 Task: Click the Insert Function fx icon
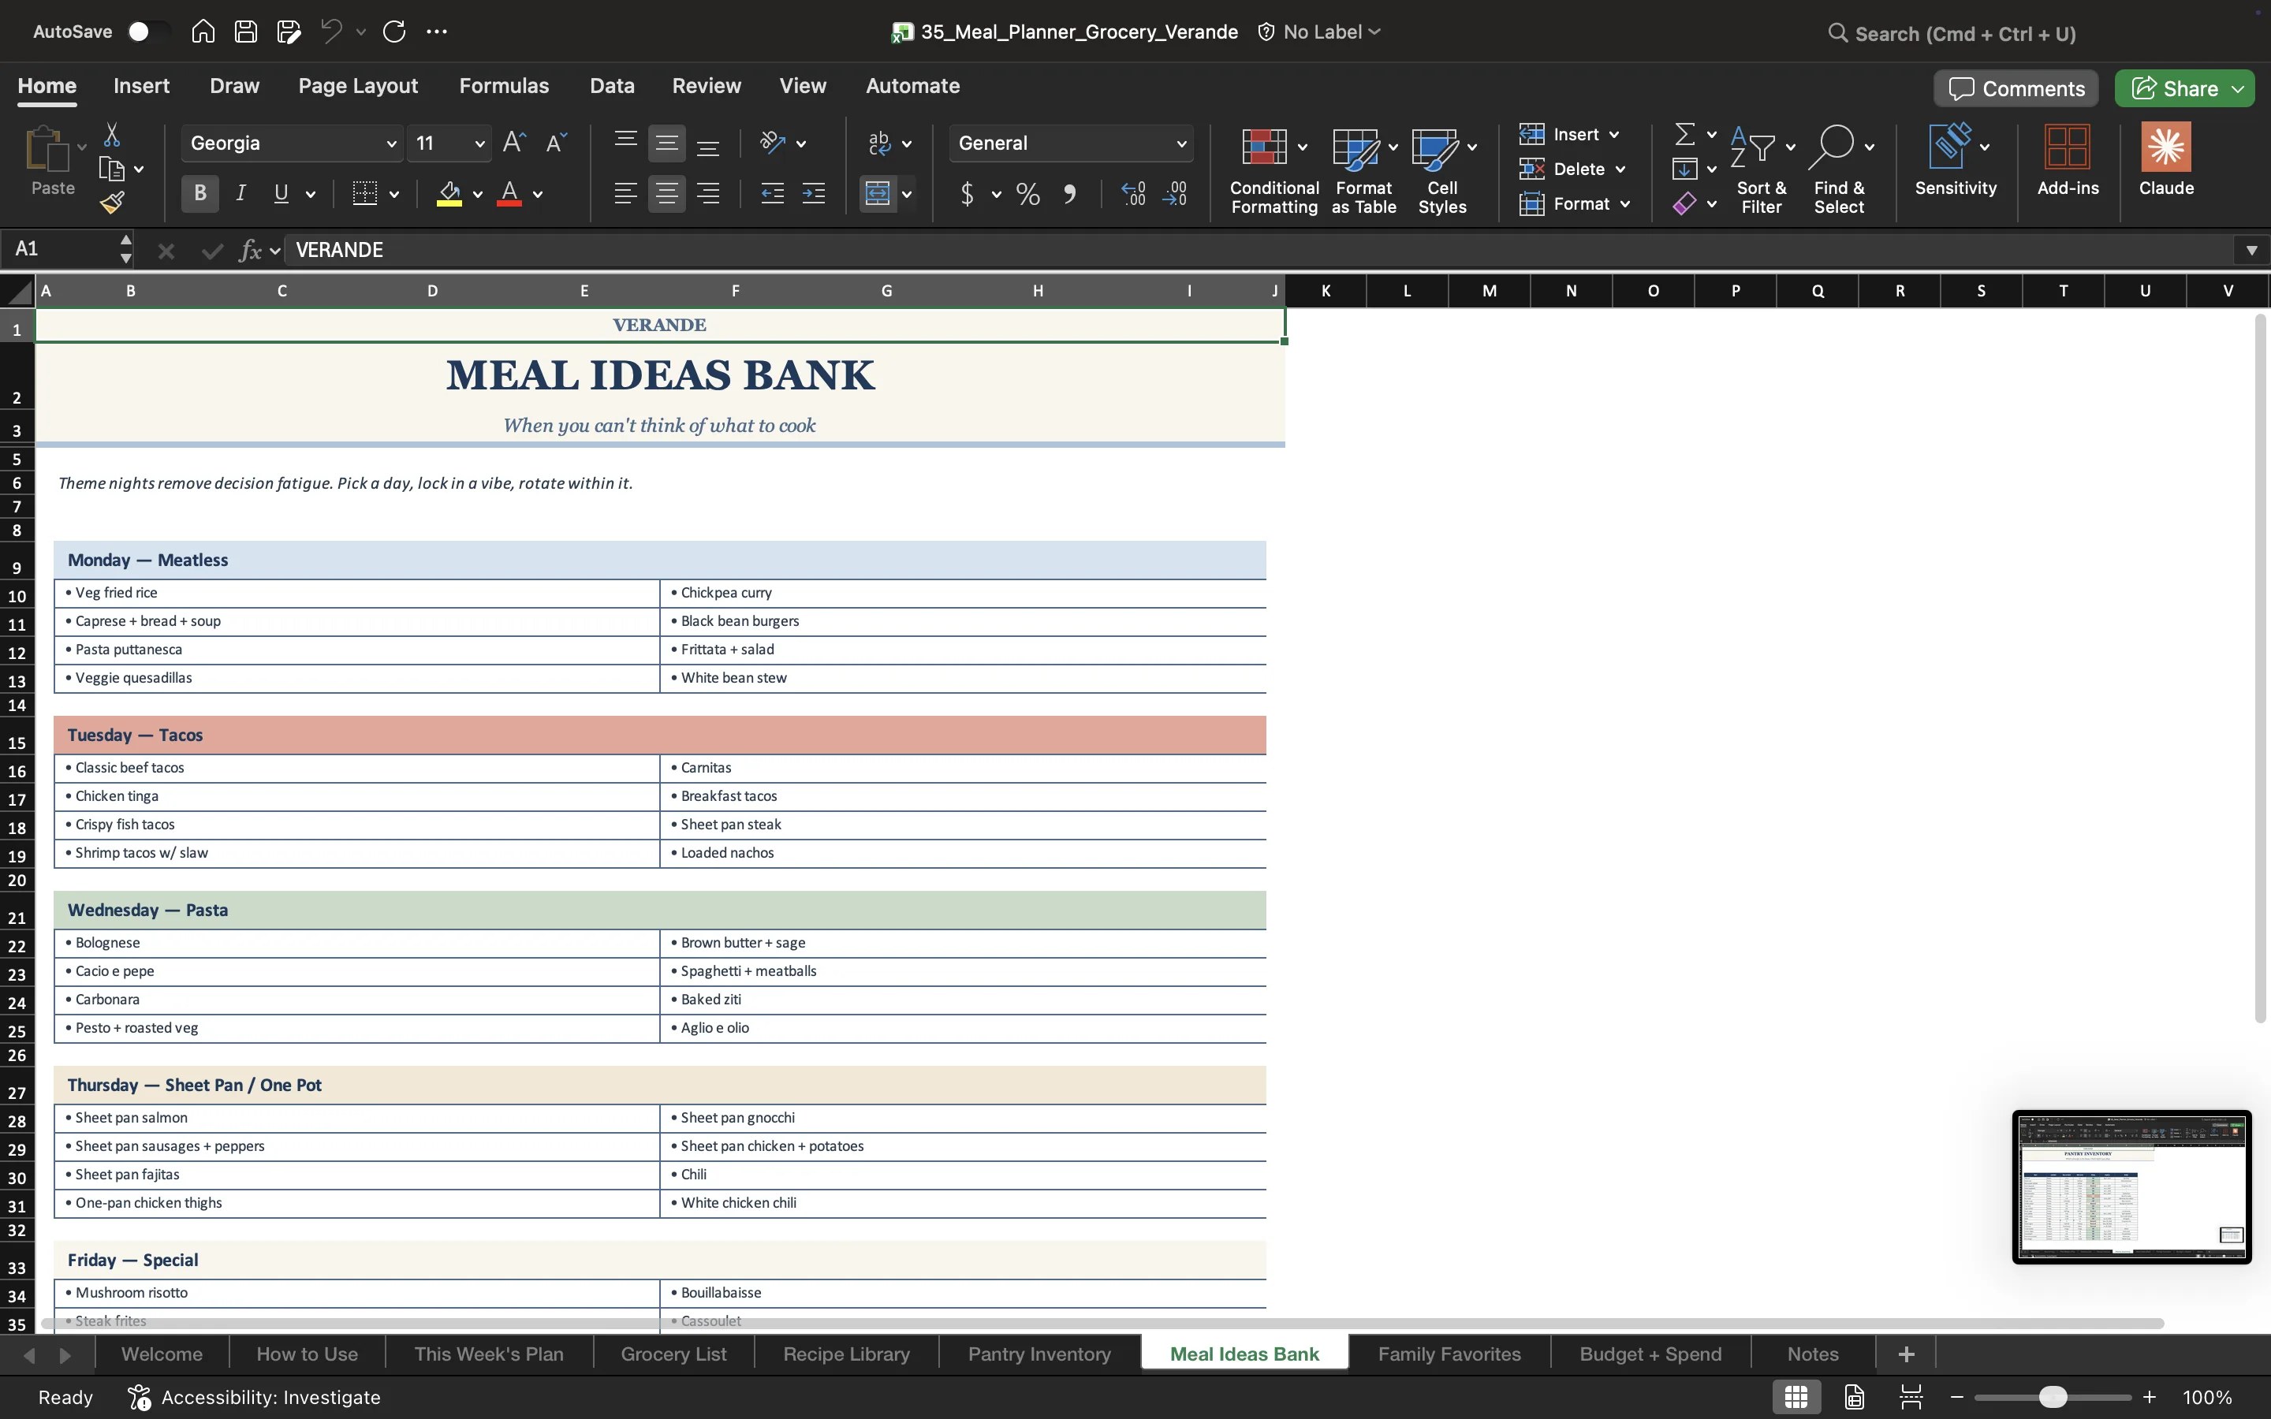pos(250,250)
